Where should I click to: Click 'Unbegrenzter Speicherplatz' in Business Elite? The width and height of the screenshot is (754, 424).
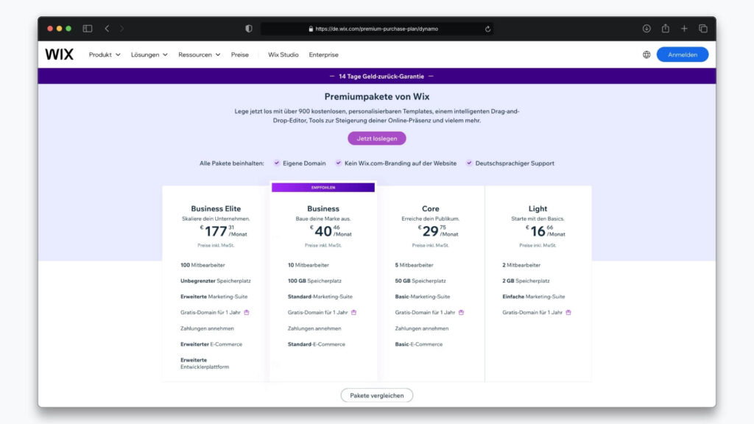[216, 280]
